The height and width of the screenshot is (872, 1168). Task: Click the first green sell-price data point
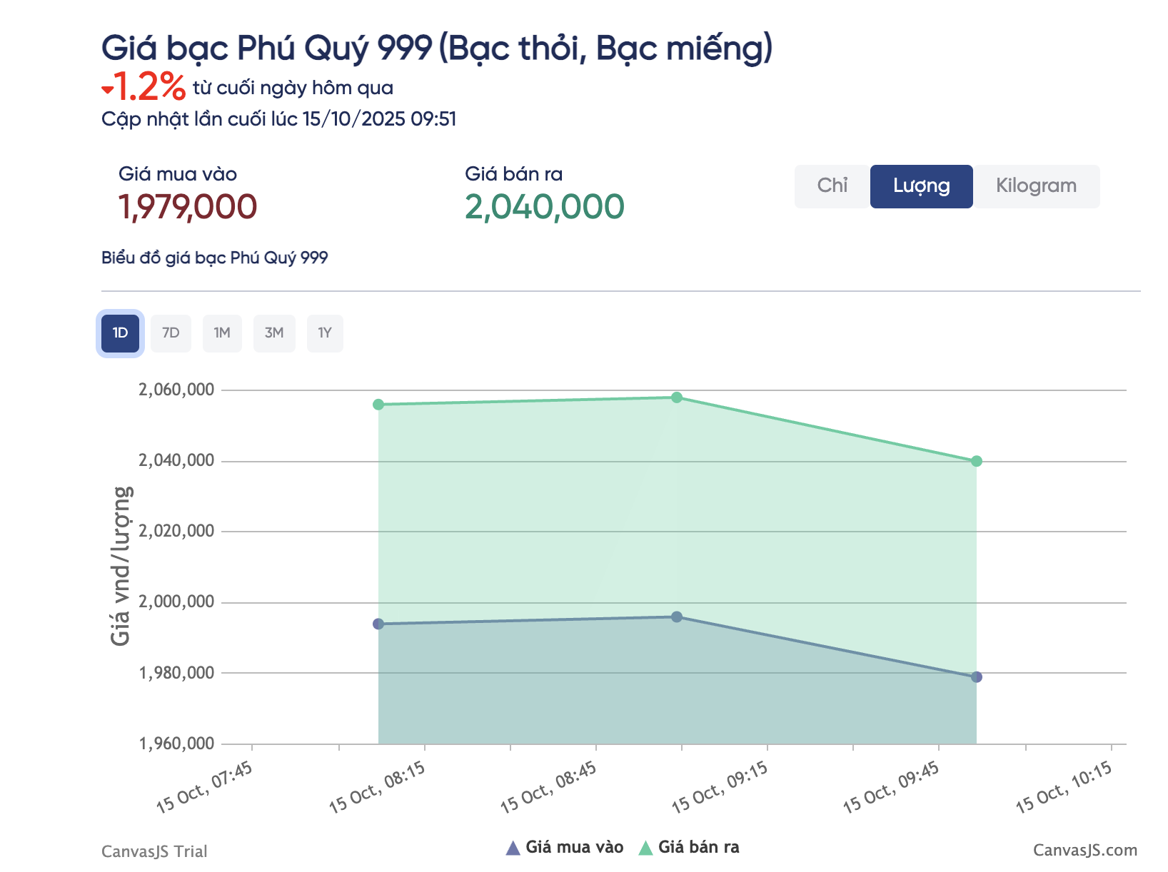point(378,405)
